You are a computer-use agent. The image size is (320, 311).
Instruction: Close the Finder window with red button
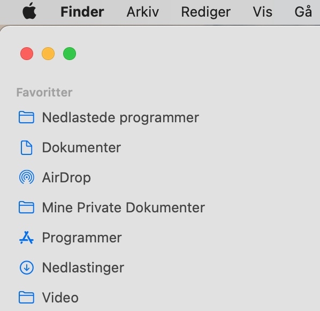[x=27, y=54]
